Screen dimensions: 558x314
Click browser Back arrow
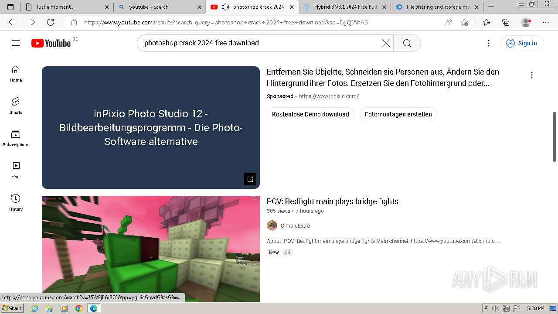point(12,22)
